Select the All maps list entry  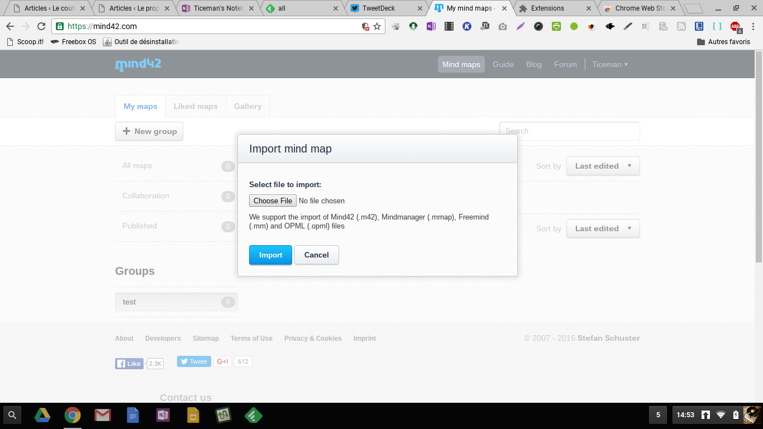(x=177, y=166)
